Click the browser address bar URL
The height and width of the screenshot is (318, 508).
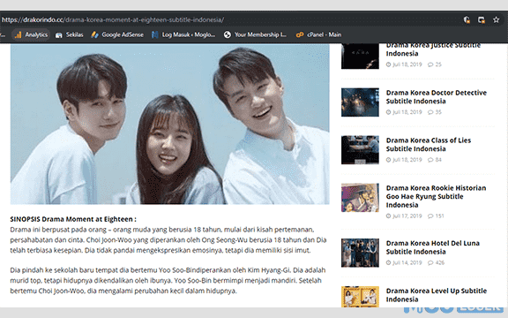[x=112, y=19]
